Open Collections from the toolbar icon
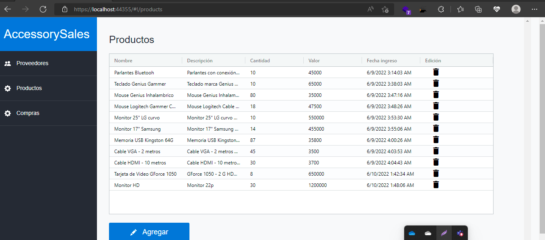This screenshot has width=545, height=240. (x=478, y=9)
